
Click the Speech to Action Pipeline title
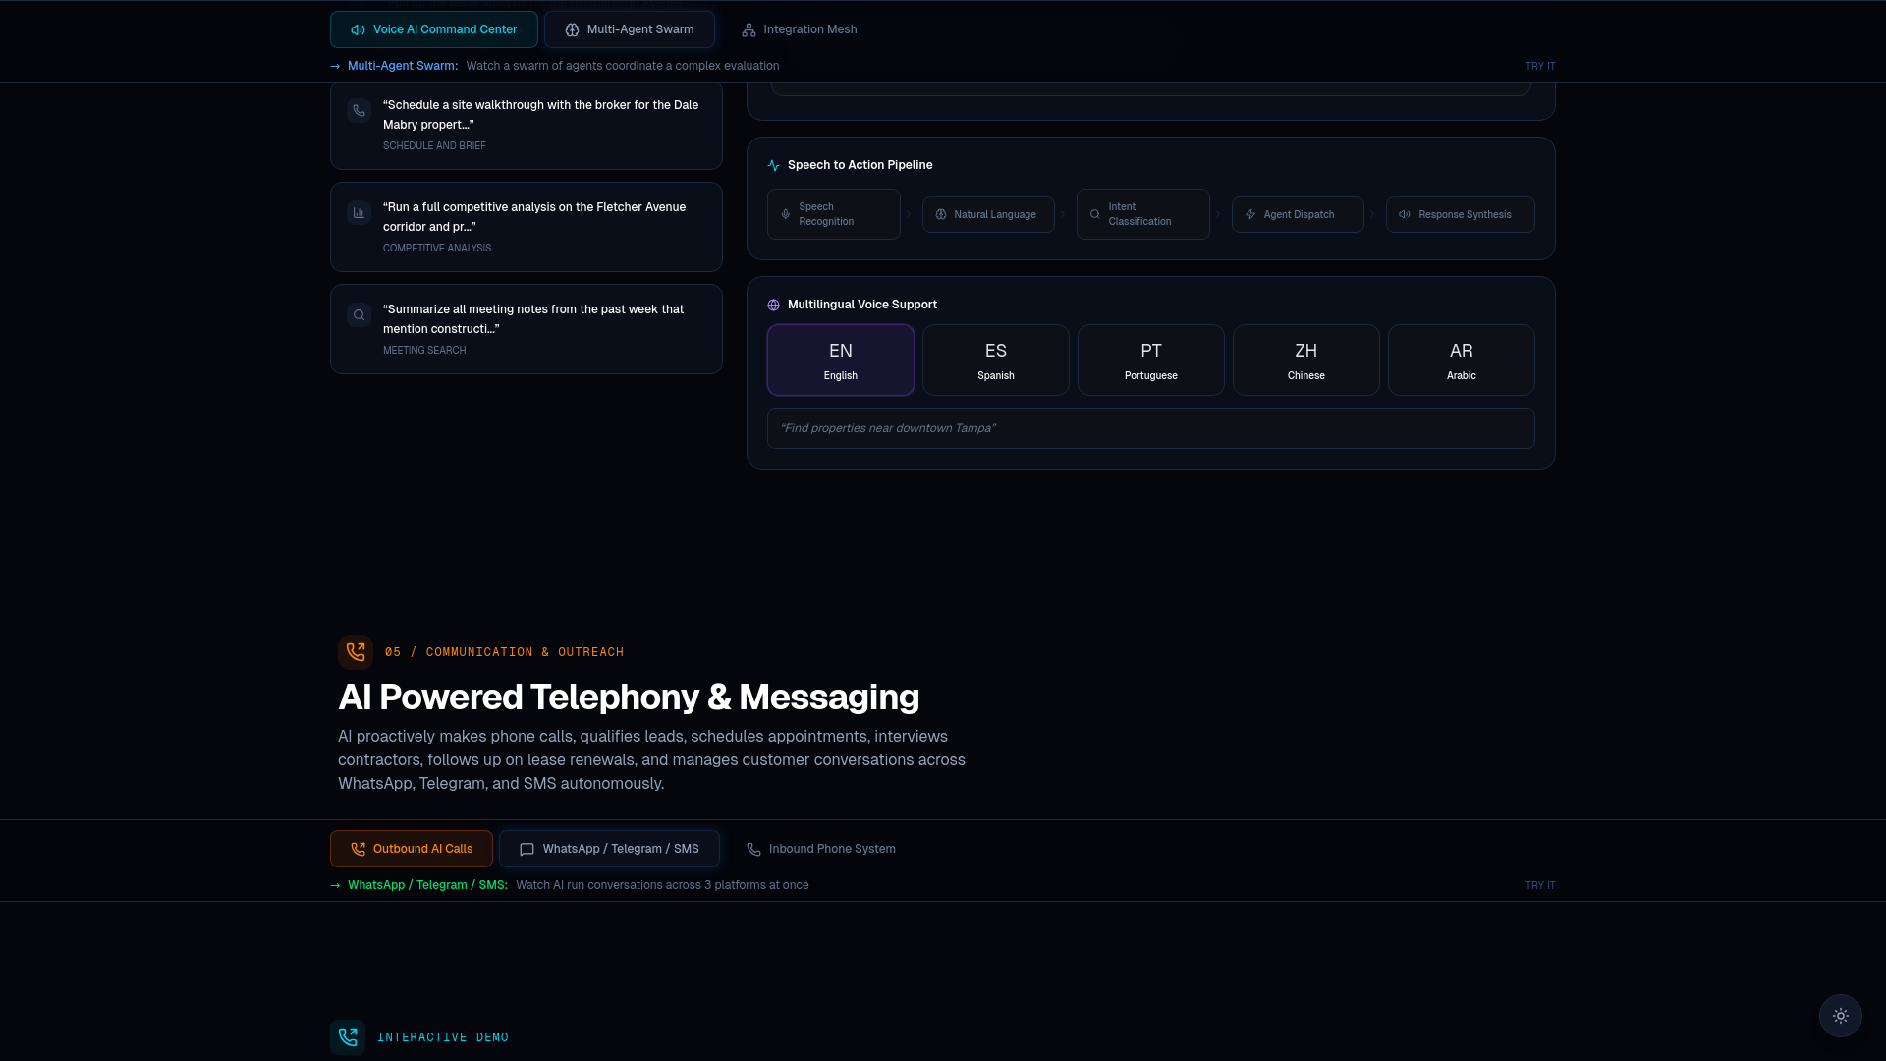coord(860,165)
